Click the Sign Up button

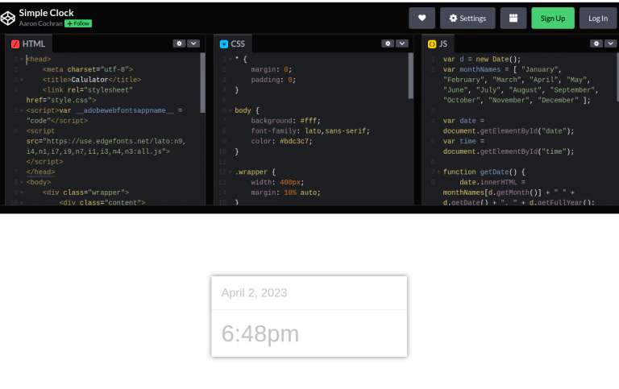click(x=553, y=19)
